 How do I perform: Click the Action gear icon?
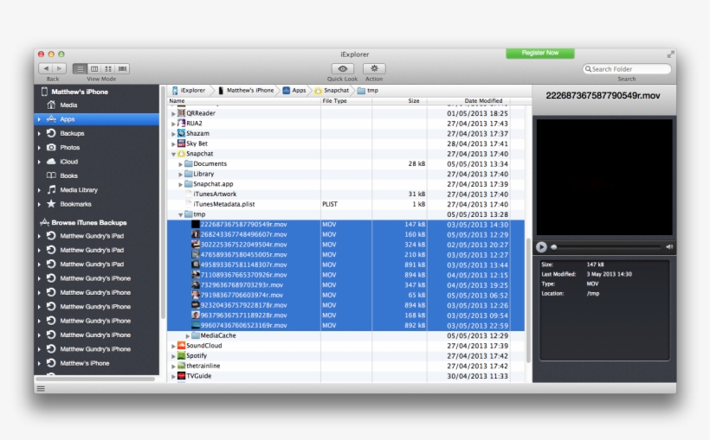(x=374, y=68)
